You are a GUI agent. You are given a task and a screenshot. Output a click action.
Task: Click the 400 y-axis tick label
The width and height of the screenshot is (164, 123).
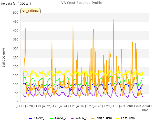pyautogui.click(x=16, y=31)
